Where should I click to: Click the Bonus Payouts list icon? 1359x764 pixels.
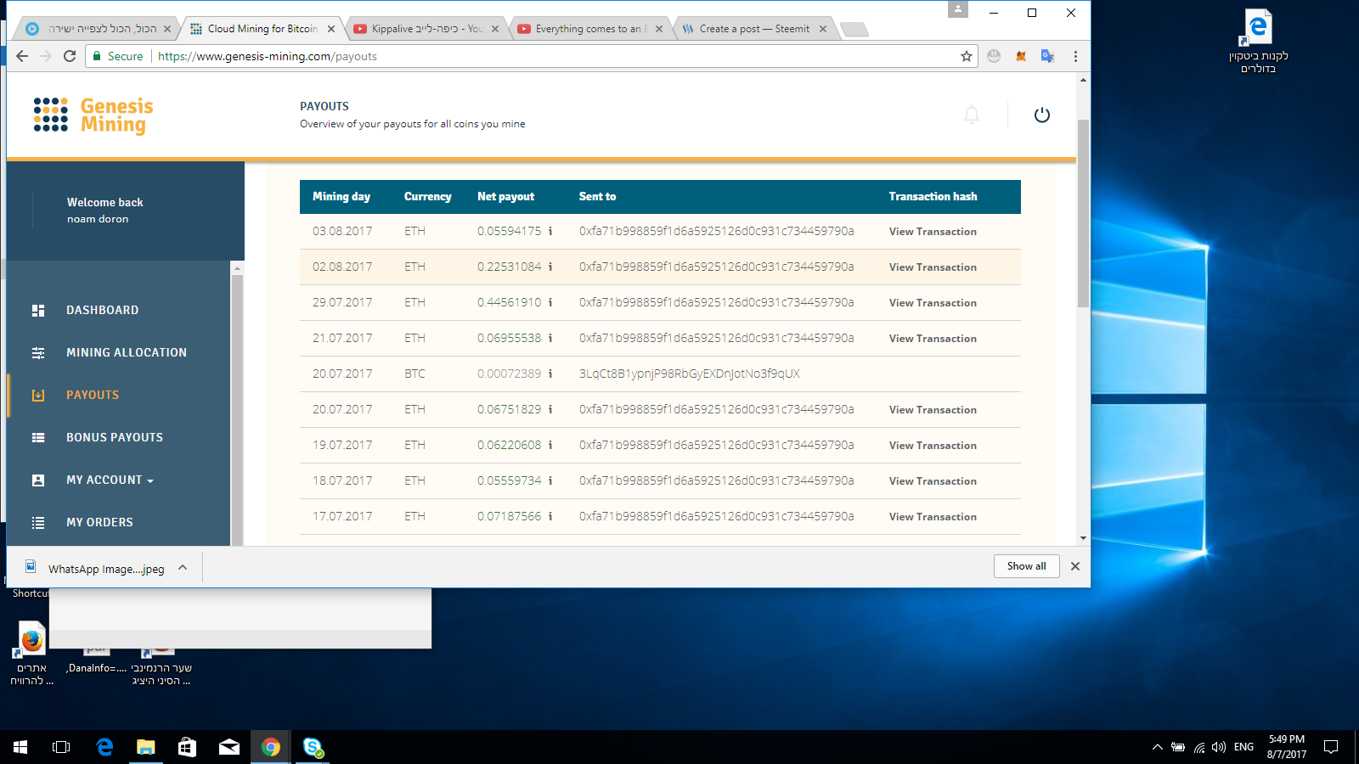(x=38, y=438)
